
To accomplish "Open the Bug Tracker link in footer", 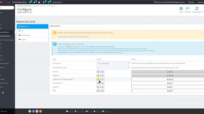I will coord(79,111).
